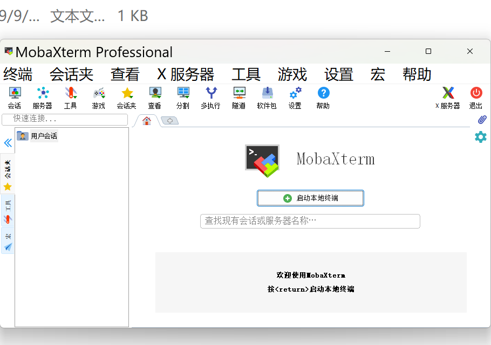Click the 帮助 question mark toolbar icon
The height and width of the screenshot is (345, 491).
[323, 98]
